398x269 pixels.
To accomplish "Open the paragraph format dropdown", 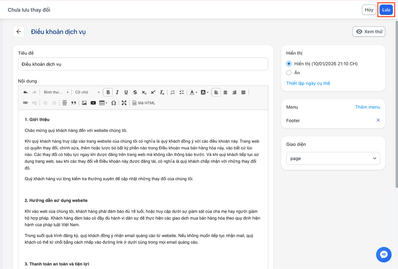I will 56,92.
